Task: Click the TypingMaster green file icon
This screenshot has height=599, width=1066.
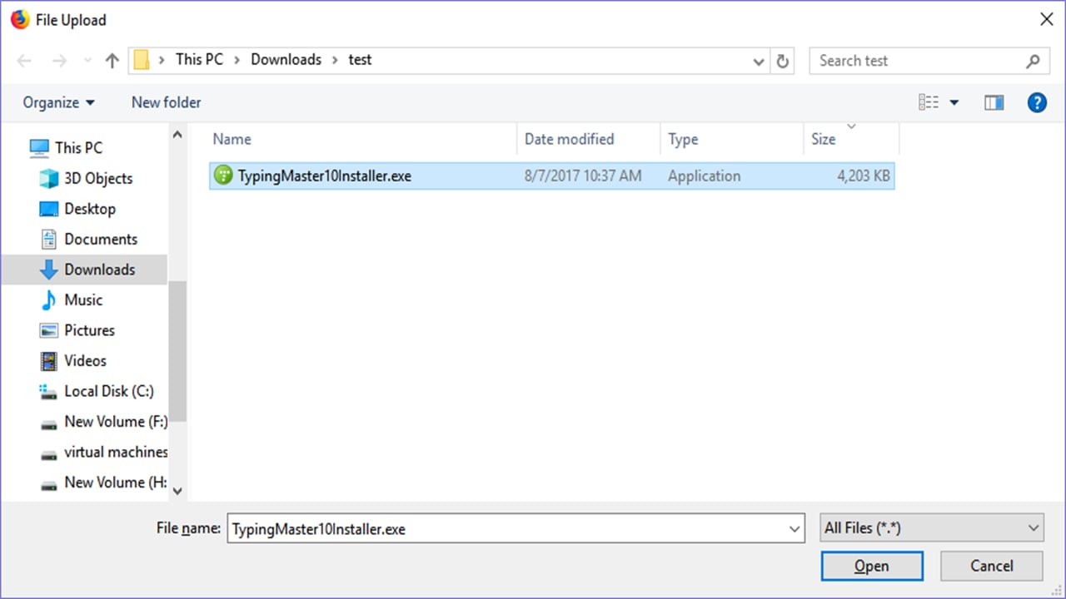Action: (223, 176)
